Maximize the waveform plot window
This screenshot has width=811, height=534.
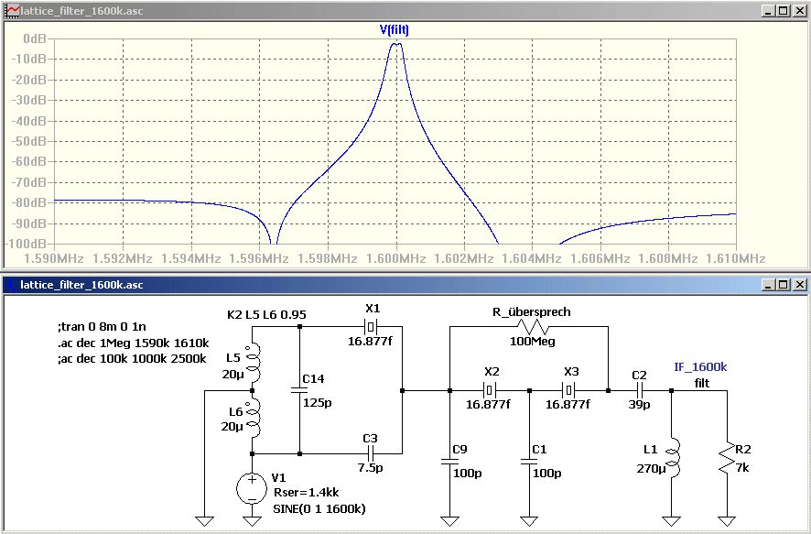tap(784, 10)
